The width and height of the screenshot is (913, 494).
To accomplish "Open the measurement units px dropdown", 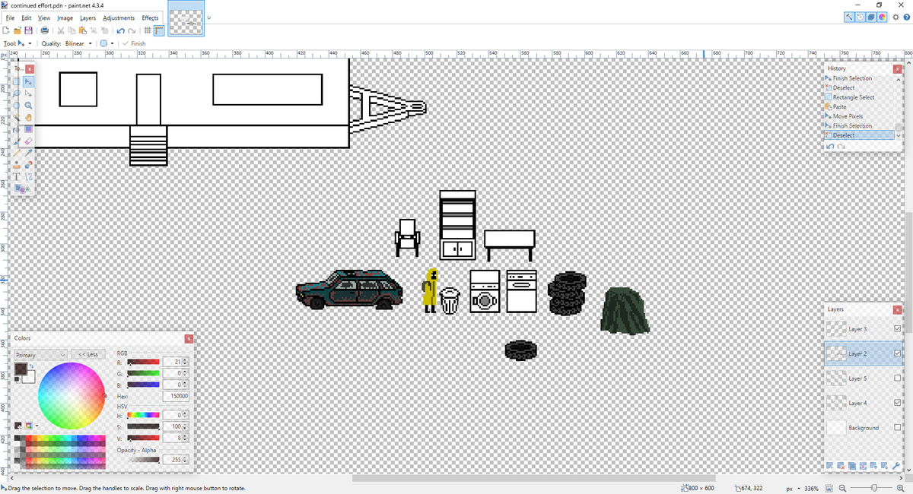I will point(793,488).
